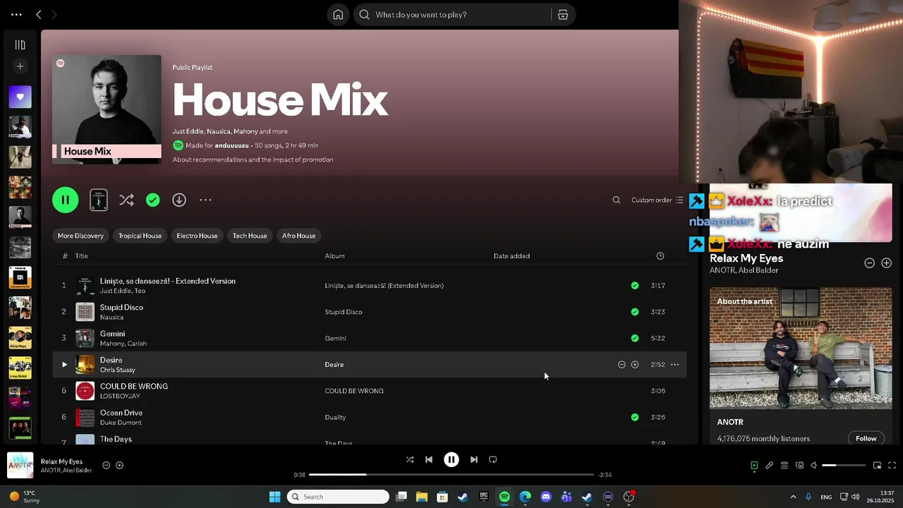Toggle saved checkmark for House Mix
Viewport: 903px width, 508px height.
click(153, 200)
